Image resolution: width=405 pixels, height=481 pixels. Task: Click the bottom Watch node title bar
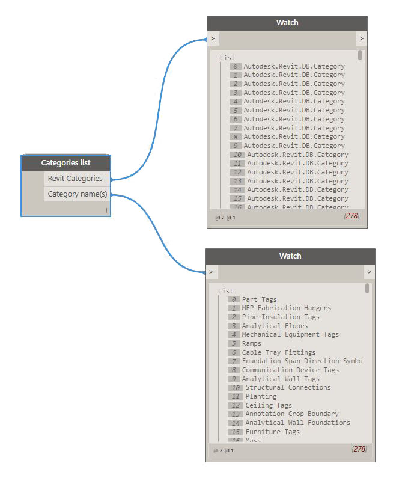[x=290, y=256]
